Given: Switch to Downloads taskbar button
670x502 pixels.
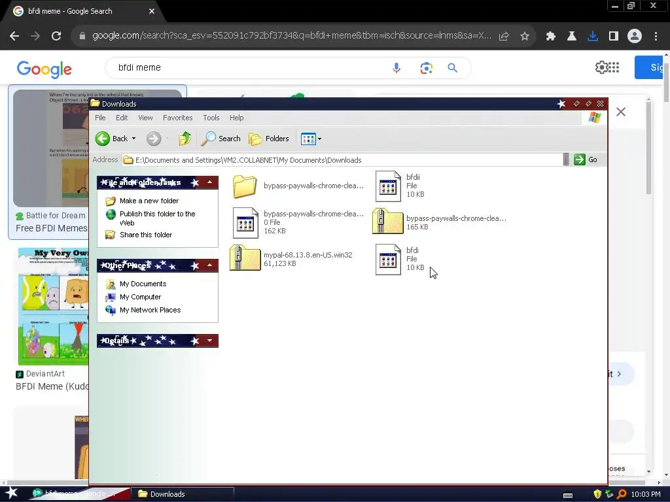Looking at the screenshot, I should (x=183, y=494).
